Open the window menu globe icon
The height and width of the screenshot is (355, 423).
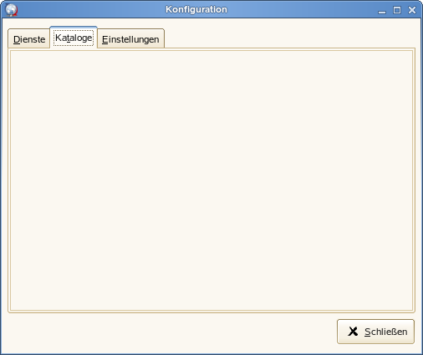12,10
